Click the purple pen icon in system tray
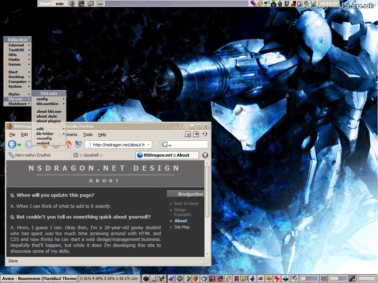Screen dimensions: 378x283 [x=253, y=4]
